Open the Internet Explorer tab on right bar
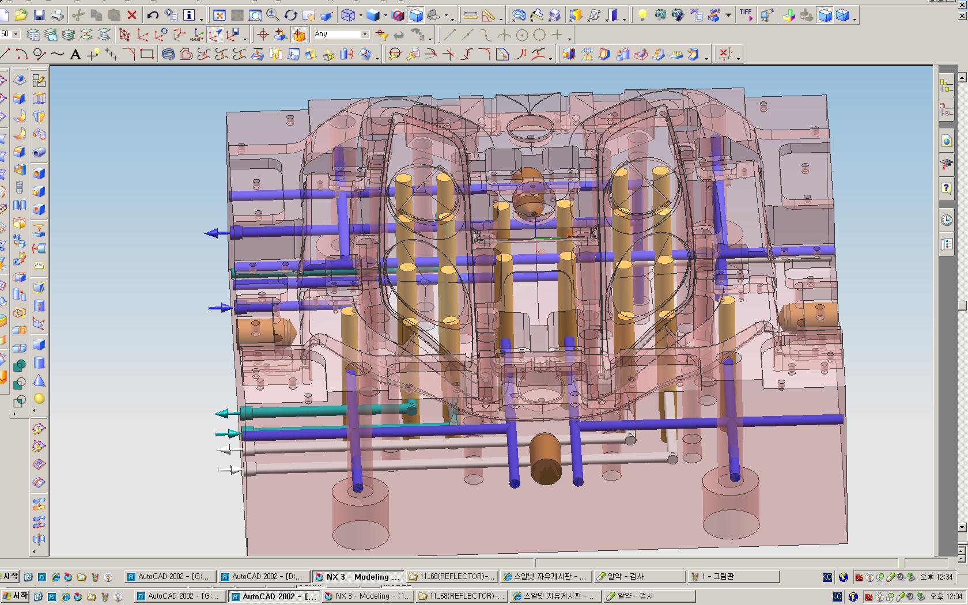 pyautogui.click(x=947, y=141)
